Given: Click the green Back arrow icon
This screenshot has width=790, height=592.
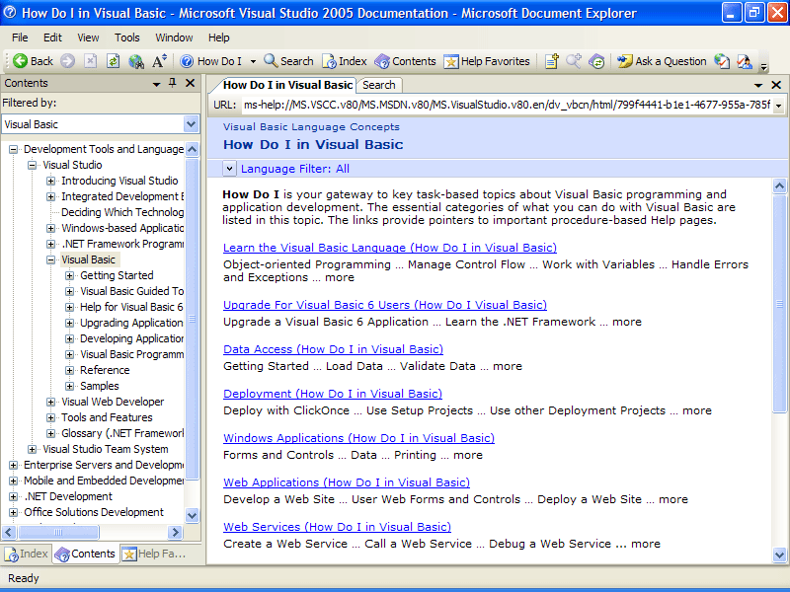Looking at the screenshot, I should pos(20,61).
